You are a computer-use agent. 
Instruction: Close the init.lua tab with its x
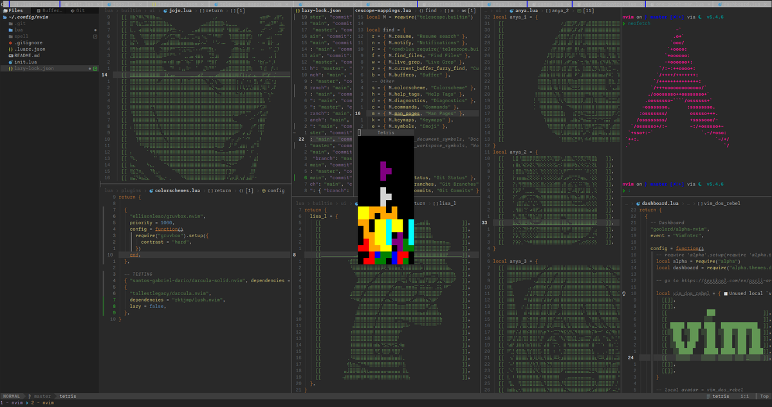98,4
